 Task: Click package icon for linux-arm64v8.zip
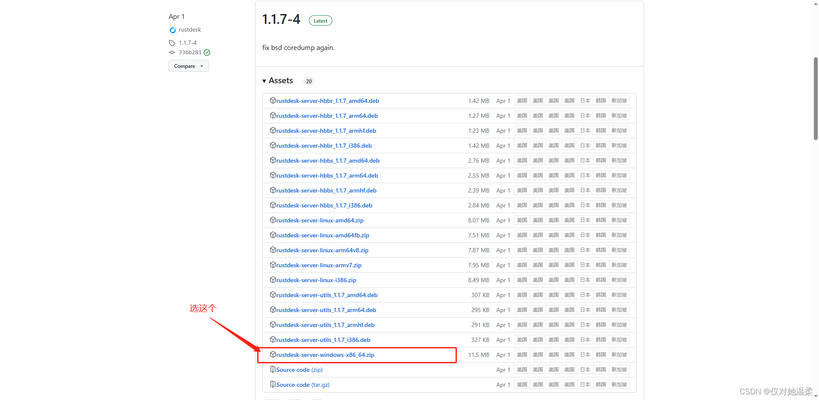coord(273,250)
